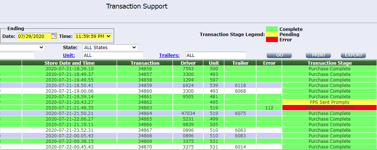The image size is (377, 150).
Task: Click unit number 481
Action: pyautogui.click(x=214, y=97)
